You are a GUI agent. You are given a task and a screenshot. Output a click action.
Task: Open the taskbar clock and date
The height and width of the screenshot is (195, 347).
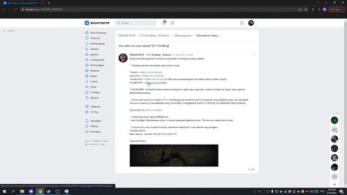[331, 191]
